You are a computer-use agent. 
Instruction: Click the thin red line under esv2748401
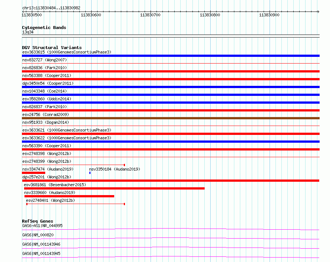pos(76,204)
